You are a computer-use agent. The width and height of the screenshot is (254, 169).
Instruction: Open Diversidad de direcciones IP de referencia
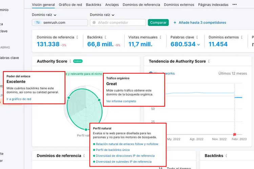pyautogui.click(x=125, y=156)
